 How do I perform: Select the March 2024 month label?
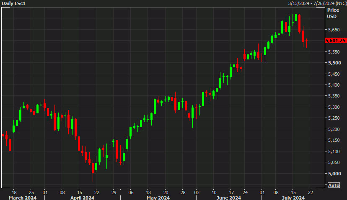click(x=23, y=197)
